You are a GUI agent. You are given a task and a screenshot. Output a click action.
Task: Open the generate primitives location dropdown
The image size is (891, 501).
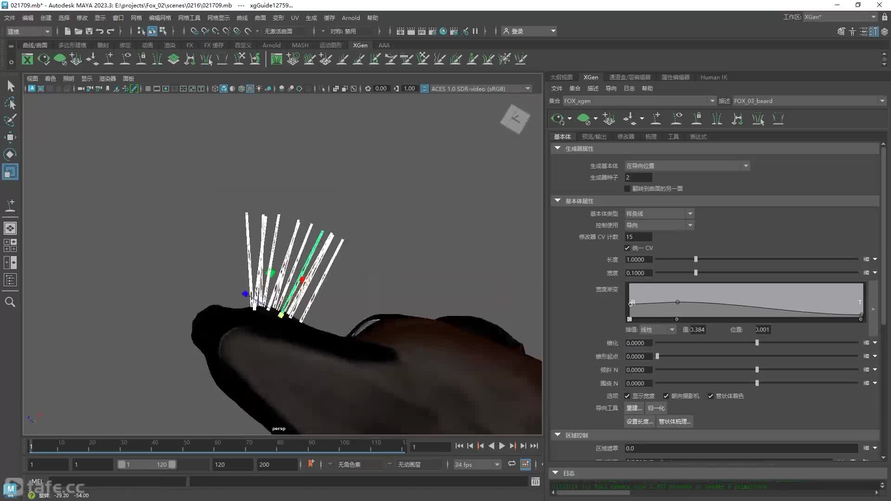click(x=687, y=166)
